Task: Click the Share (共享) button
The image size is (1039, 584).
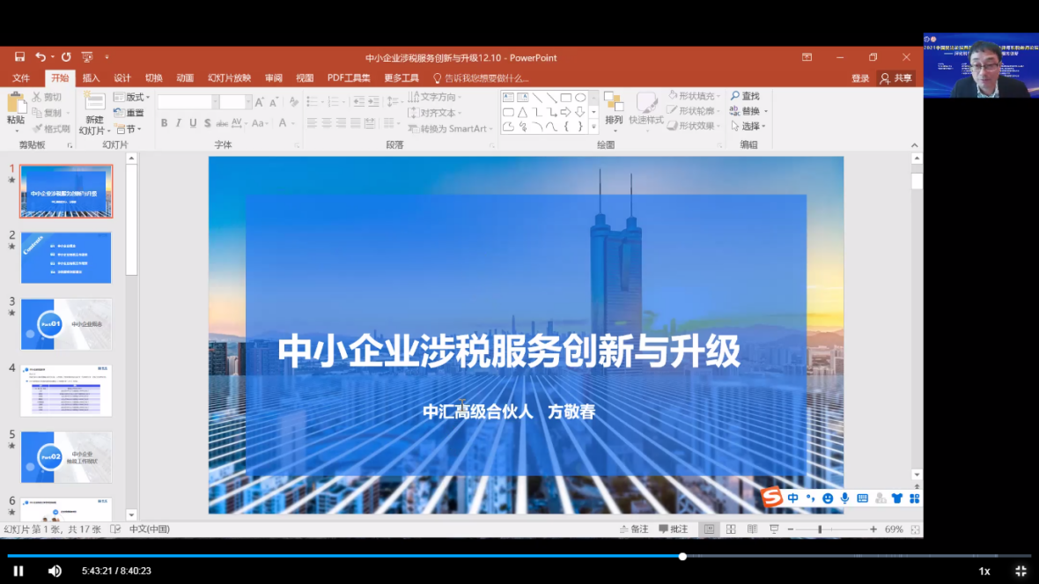Action: pyautogui.click(x=896, y=78)
